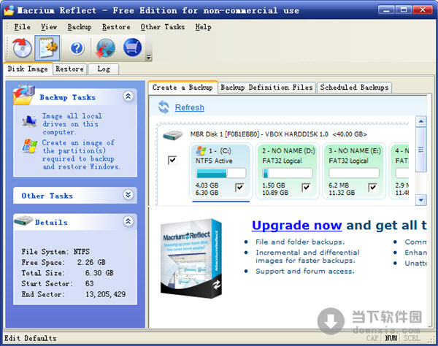Screen dimensions: 438x346
Task: Click the Details panel disk icon
Action: point(23,220)
